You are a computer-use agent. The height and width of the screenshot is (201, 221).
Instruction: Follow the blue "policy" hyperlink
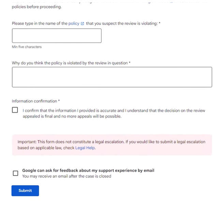pos(74,24)
